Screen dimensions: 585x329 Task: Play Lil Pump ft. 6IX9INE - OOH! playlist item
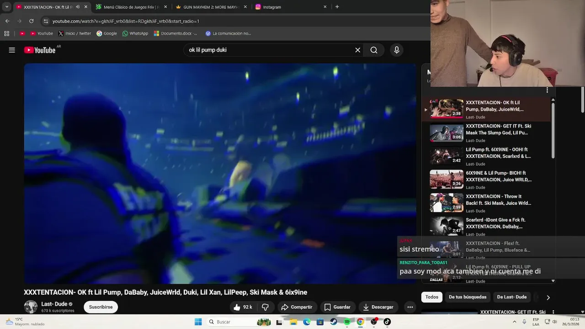click(x=486, y=156)
